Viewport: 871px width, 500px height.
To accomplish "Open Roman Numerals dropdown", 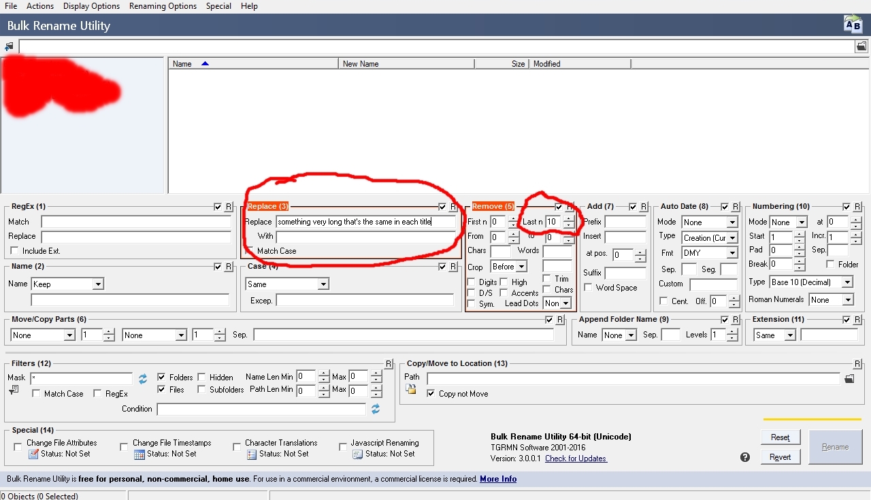I will [831, 300].
